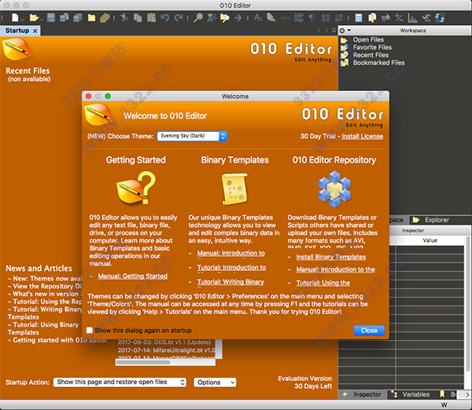Viewport: 472px width, 410px height.
Task: Switch to the Inspector bottom tab
Action: click(363, 394)
